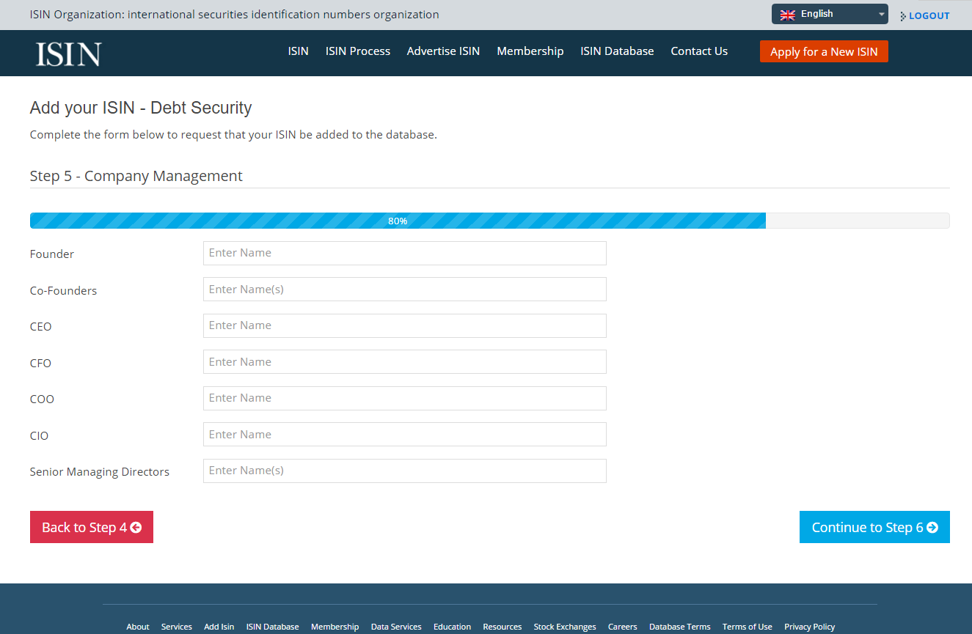Select the ISIN Process menu item
Screen dimensions: 972x634
tap(357, 51)
